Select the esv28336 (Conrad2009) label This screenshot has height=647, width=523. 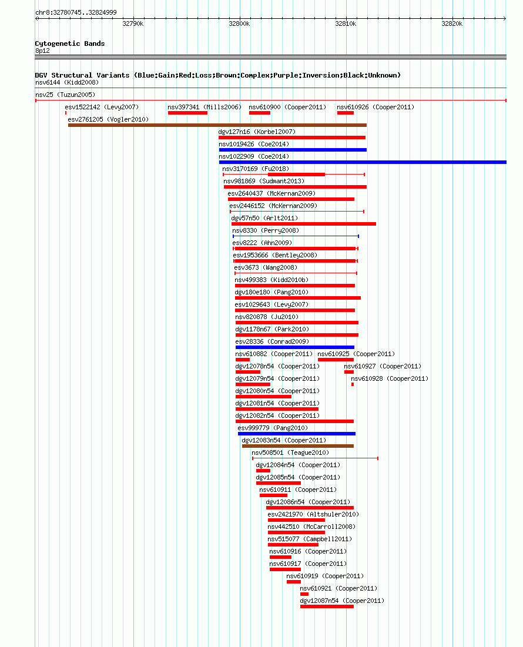point(272,343)
